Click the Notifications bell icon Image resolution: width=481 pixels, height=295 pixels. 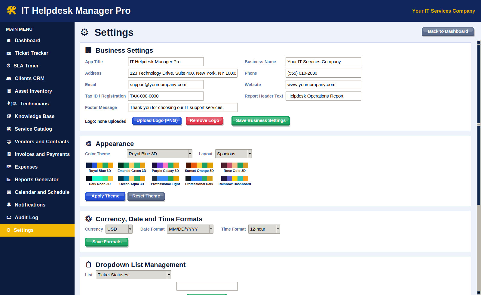click(x=9, y=205)
